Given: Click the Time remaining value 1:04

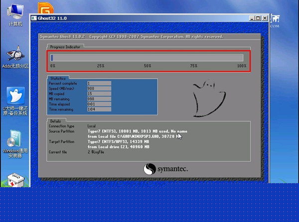Looking at the screenshot, I should (99, 110).
